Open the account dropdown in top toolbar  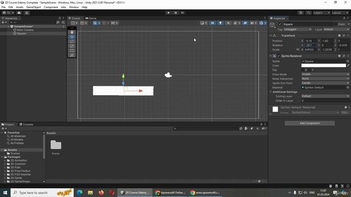pos(8,13)
